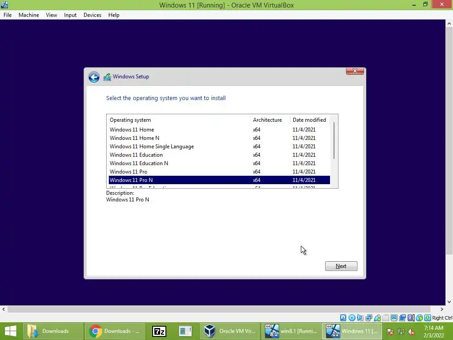The width and height of the screenshot is (453, 340).
Task: Click the virtualization processor status icon
Action: [411, 318]
